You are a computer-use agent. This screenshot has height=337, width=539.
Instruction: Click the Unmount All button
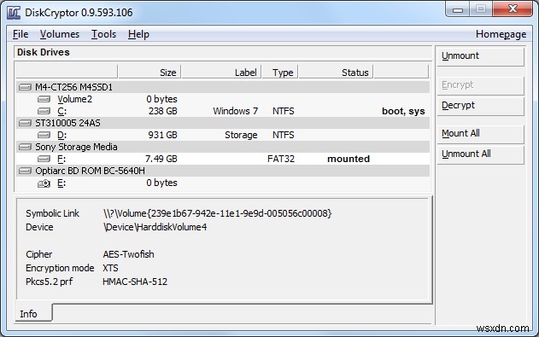pos(481,154)
